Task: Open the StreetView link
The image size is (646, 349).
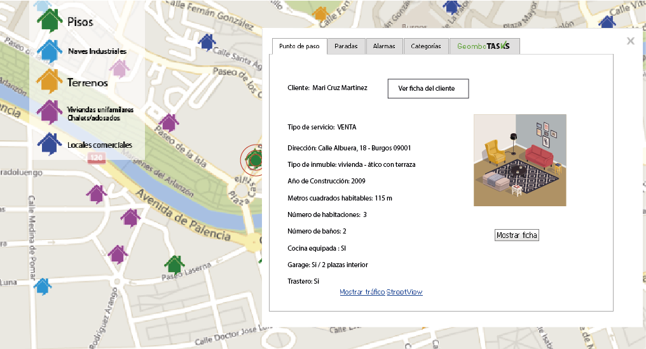Action: click(404, 292)
